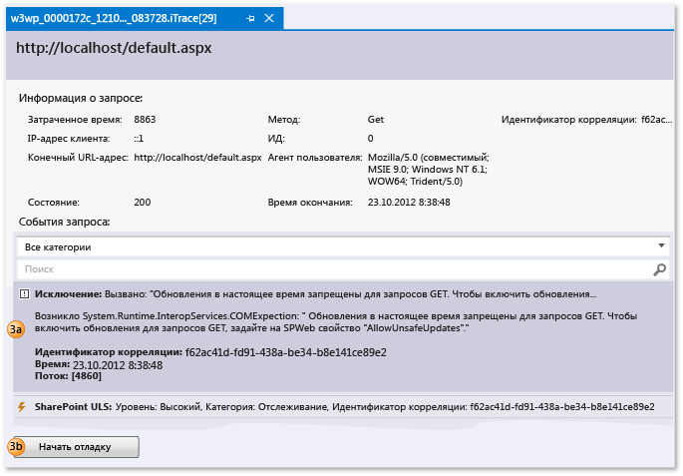Click the Время окончания value 23.10.2012 8:38:48

[409, 203]
